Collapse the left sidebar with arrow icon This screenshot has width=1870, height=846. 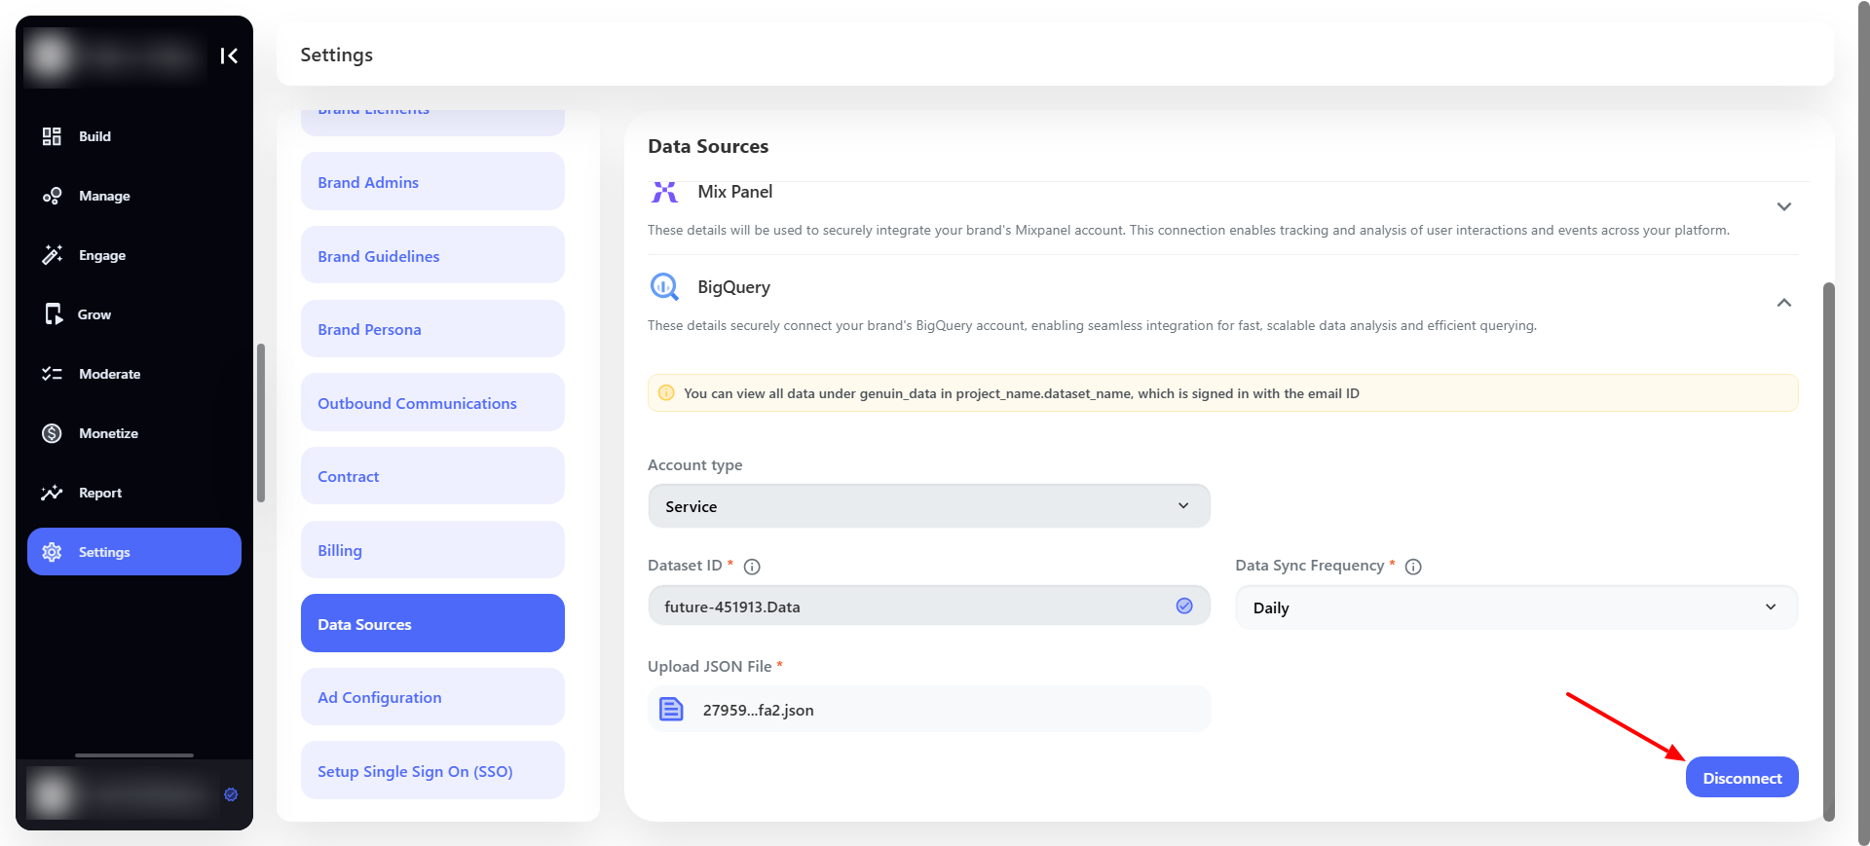(x=229, y=55)
